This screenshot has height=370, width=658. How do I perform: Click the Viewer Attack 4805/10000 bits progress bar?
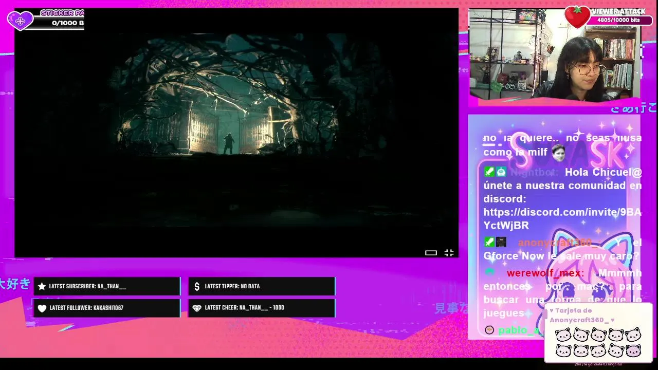619,21
